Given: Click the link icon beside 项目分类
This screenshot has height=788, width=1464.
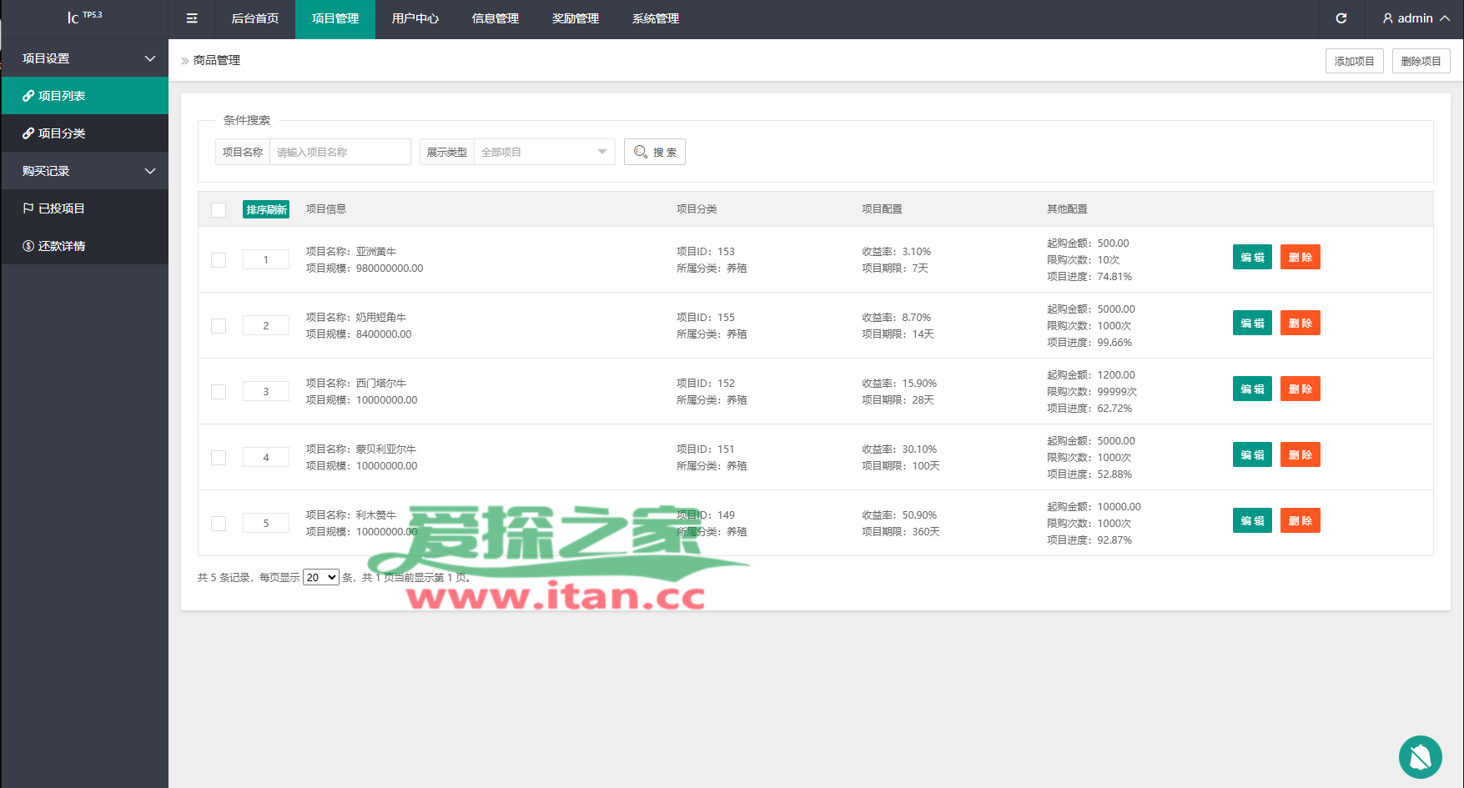Looking at the screenshot, I should click(x=28, y=133).
